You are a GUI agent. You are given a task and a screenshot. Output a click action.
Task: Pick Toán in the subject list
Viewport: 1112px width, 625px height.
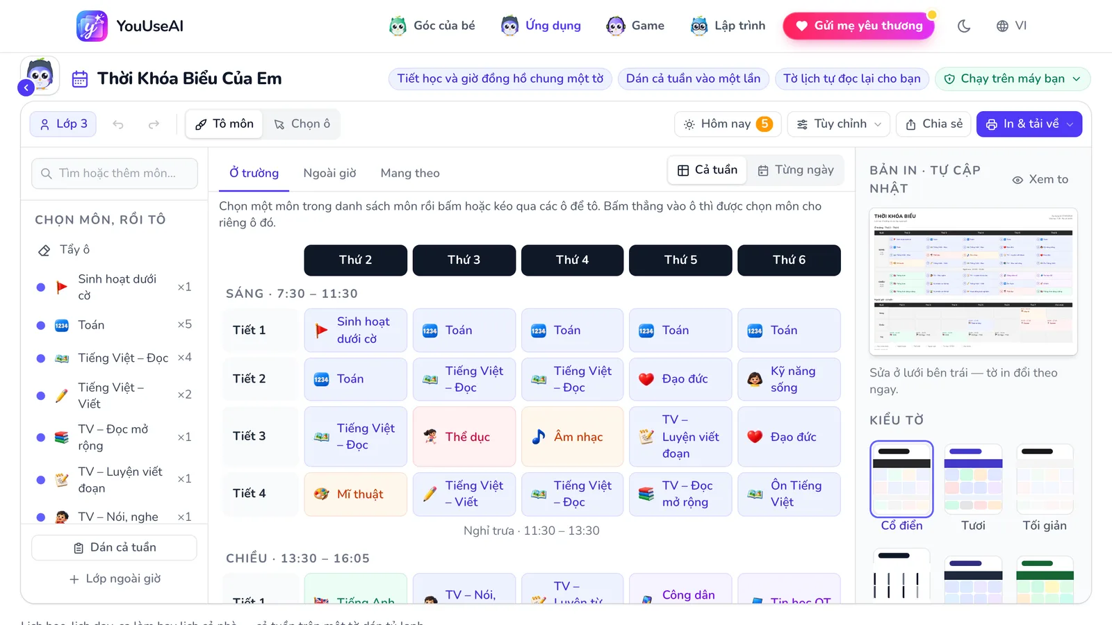click(115, 325)
